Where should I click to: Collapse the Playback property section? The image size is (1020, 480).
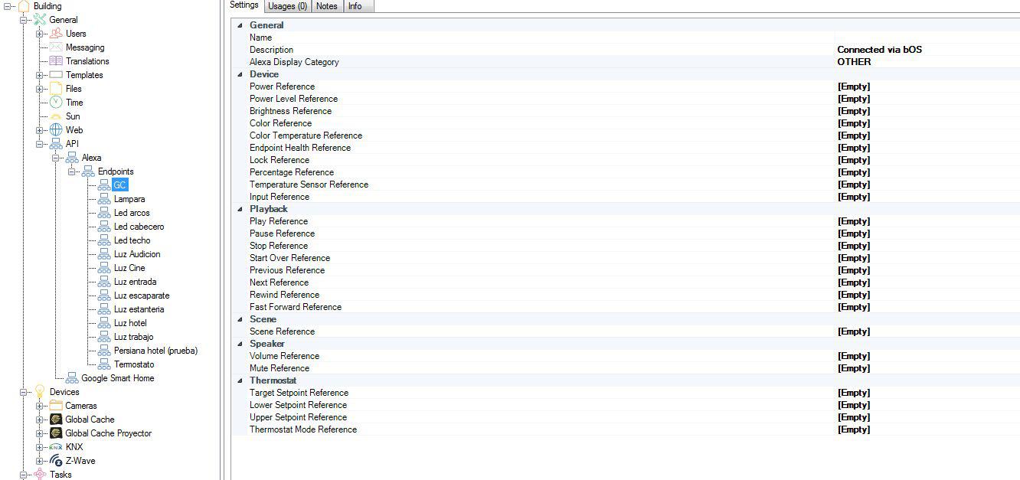[x=240, y=209]
